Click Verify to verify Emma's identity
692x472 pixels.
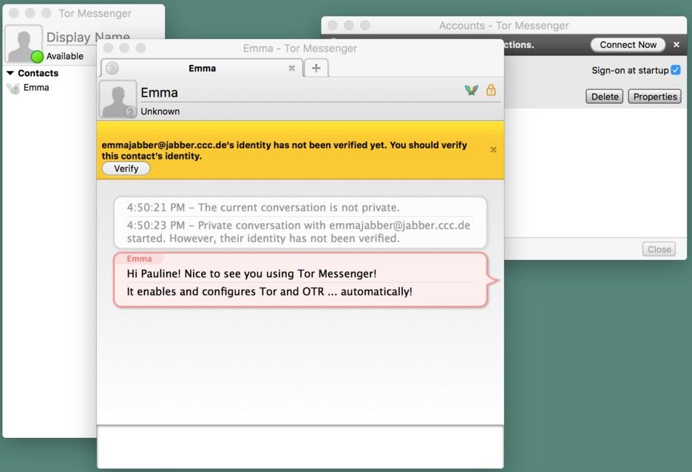126,168
